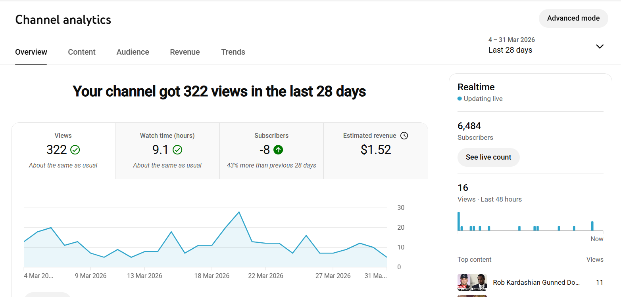Expand the date range chevron arrow
Viewport: 621px width, 297px height.
(600, 46)
